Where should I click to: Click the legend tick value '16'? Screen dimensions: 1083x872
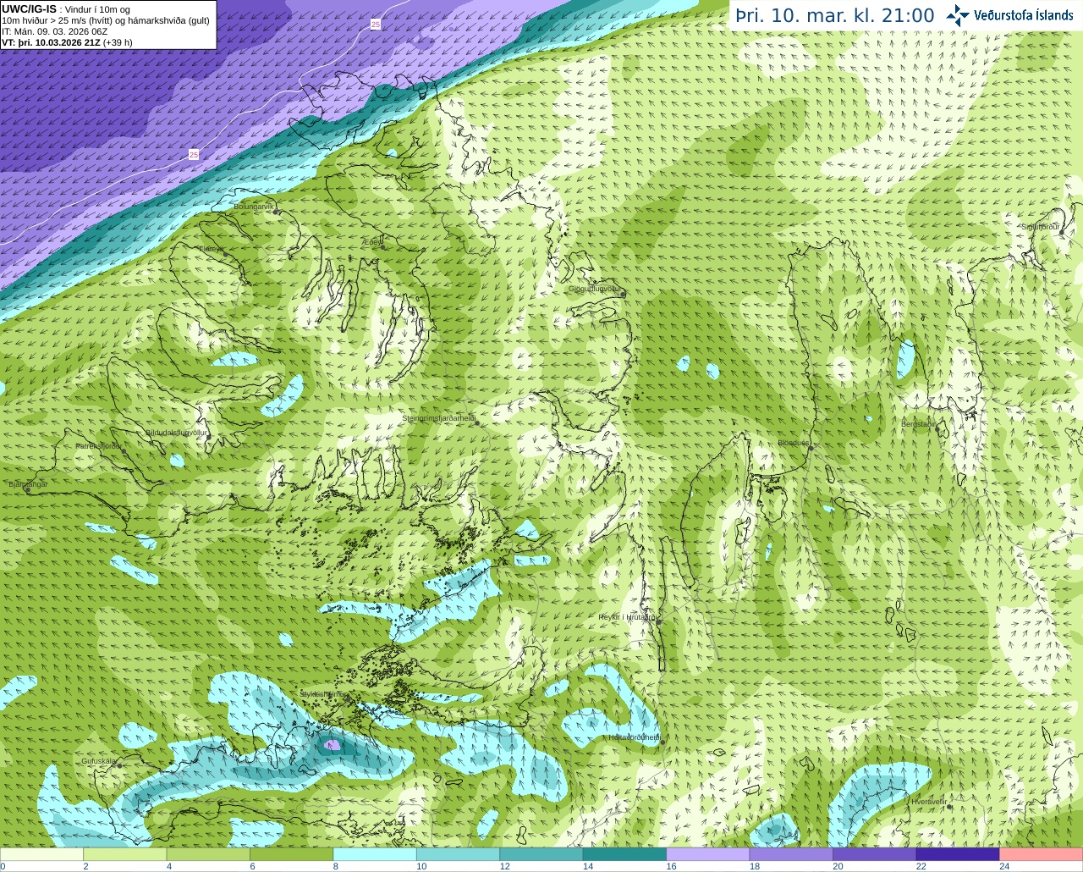click(671, 866)
